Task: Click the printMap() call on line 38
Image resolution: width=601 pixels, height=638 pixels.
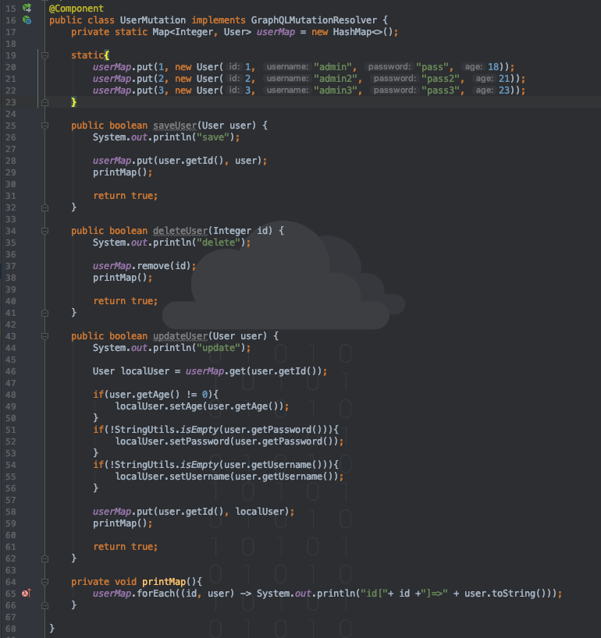Action: coord(119,278)
